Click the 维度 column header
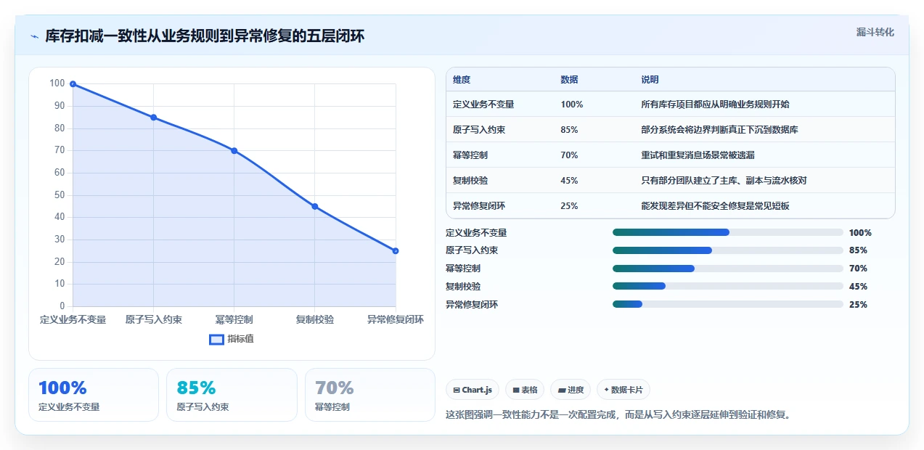Image resolution: width=924 pixels, height=450 pixels. tap(462, 80)
